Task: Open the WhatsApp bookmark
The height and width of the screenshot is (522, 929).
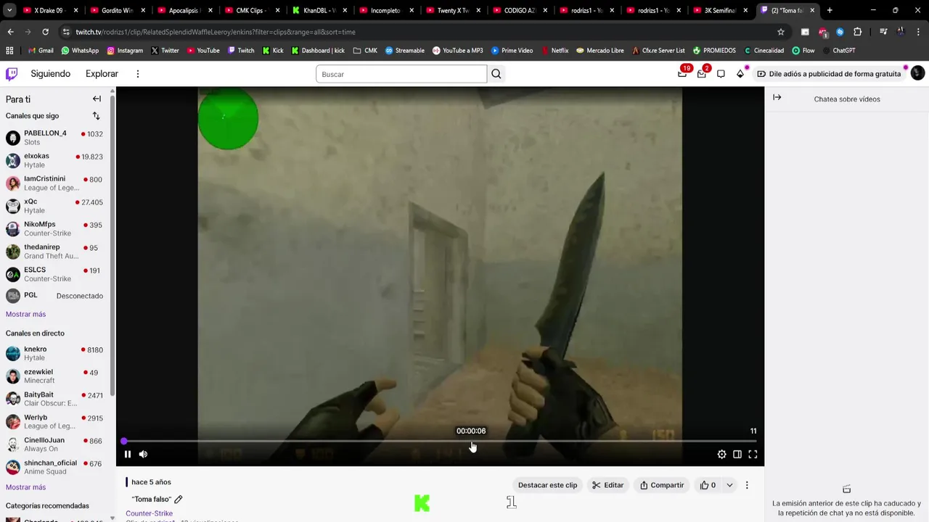Action: [x=80, y=51]
